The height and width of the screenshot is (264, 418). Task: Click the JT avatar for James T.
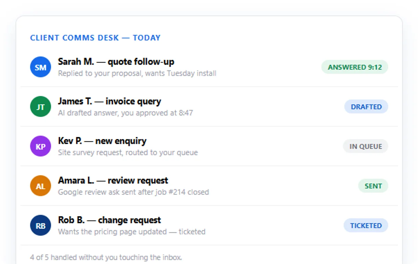(40, 107)
